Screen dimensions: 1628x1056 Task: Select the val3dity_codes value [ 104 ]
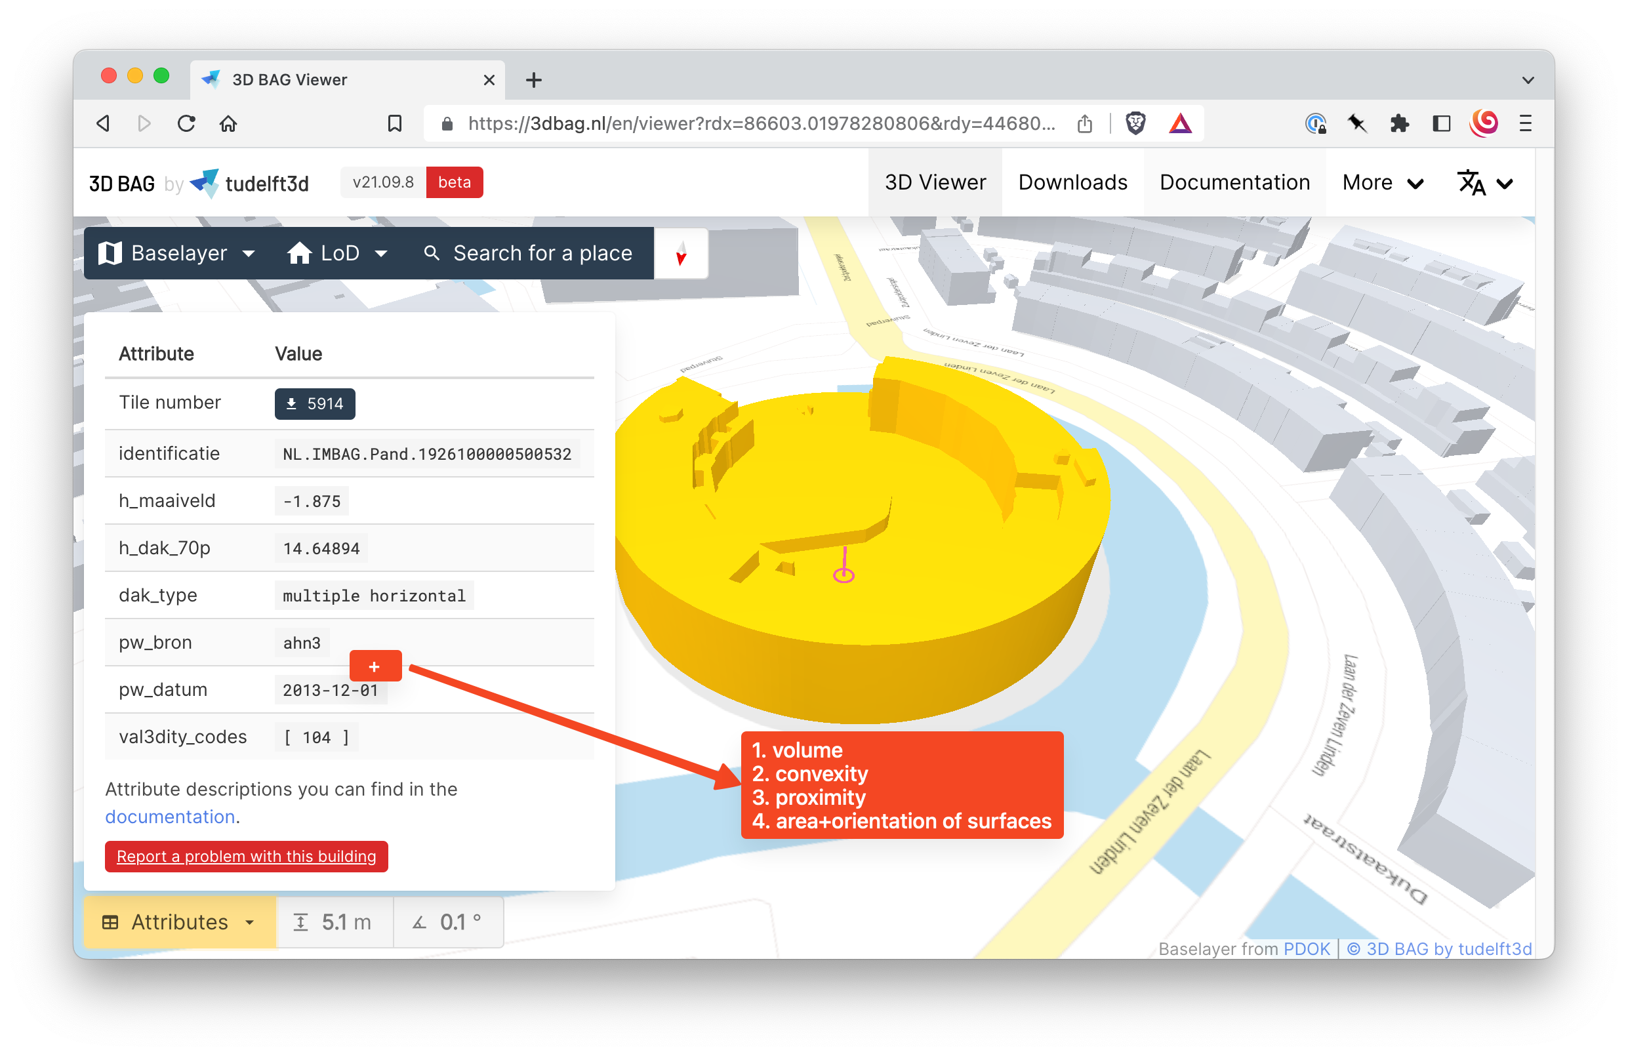[x=317, y=737]
